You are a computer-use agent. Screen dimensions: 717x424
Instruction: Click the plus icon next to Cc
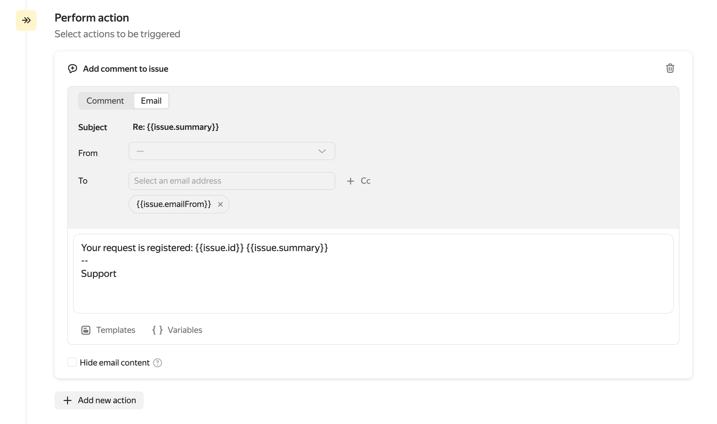pyautogui.click(x=350, y=181)
